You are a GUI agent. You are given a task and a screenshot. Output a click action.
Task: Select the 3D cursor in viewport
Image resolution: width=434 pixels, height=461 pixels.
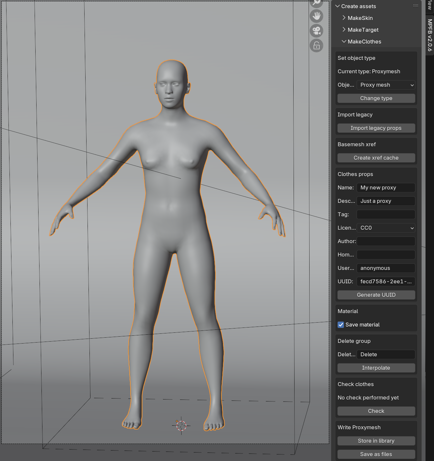pyautogui.click(x=181, y=425)
